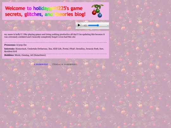This screenshot has width=171, height=128.
Task: Click "Music, Gaming, Art (Sometimes)" text
Action: point(30,55)
